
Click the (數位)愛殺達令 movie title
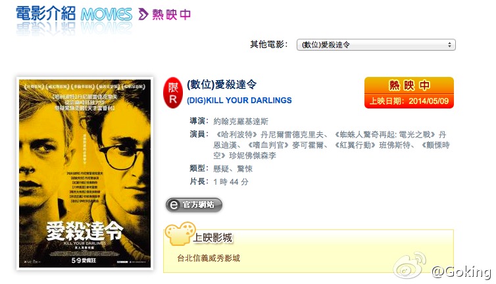click(x=222, y=84)
